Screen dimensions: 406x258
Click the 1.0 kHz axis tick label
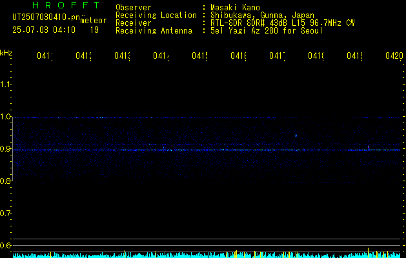(x=5, y=117)
